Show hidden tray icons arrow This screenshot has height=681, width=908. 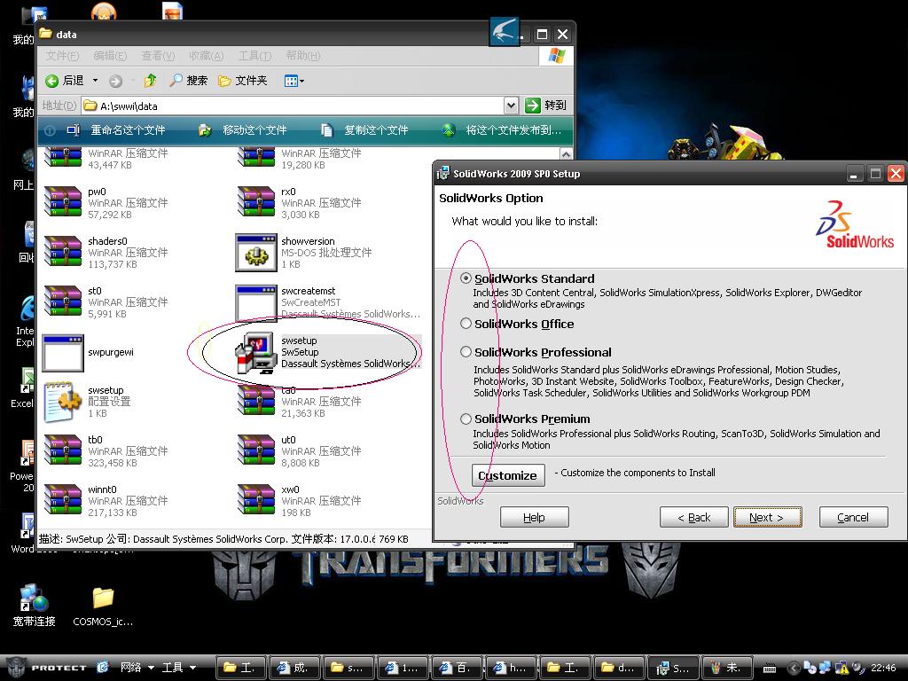click(x=794, y=668)
